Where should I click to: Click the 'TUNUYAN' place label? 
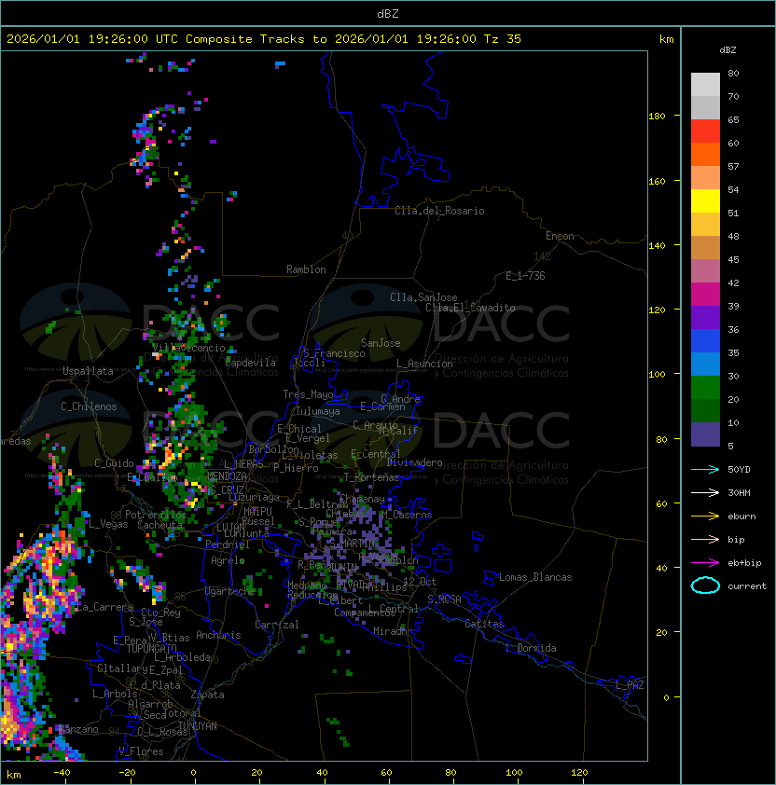[x=198, y=726]
